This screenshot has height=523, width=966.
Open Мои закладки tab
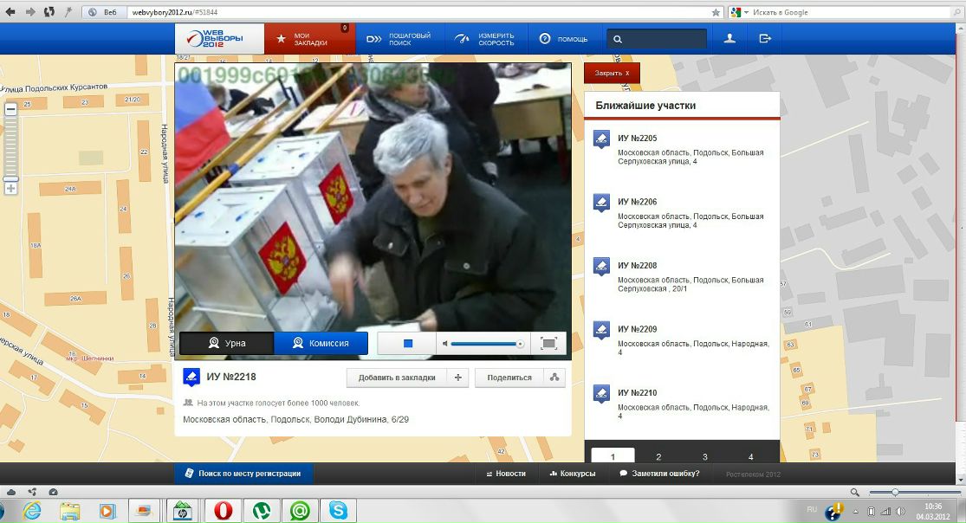point(310,39)
